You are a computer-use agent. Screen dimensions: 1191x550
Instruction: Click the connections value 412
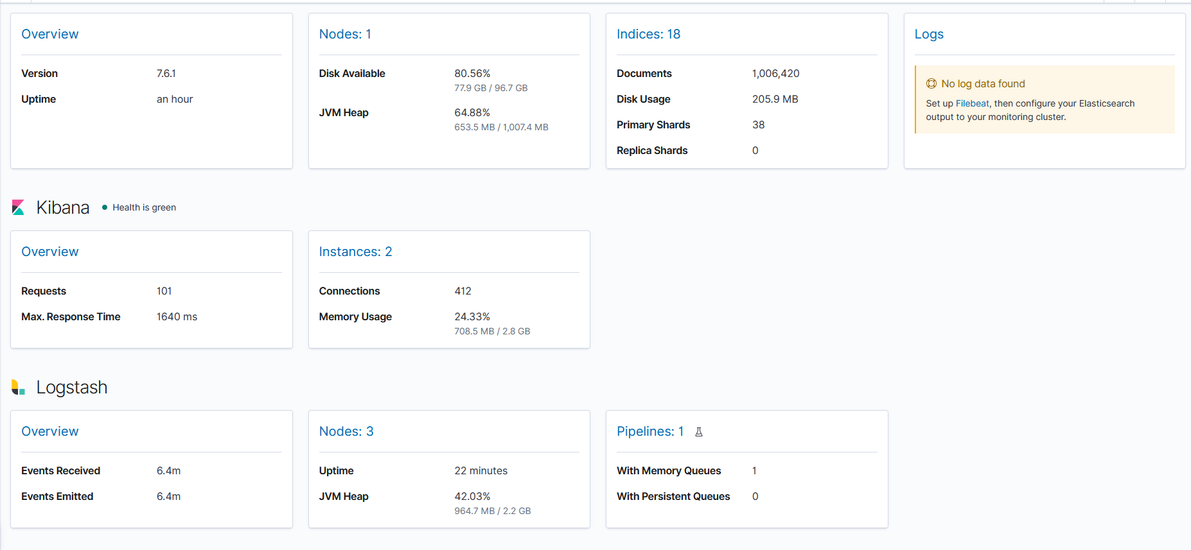[x=463, y=291]
